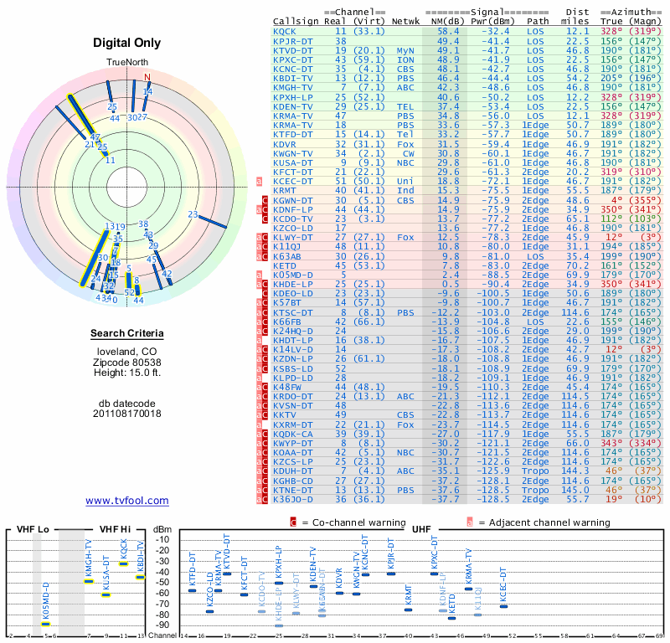This screenshot has height=643, width=670.
Task: Select KFCT-DT callsign in the table
Action: pyautogui.click(x=293, y=172)
